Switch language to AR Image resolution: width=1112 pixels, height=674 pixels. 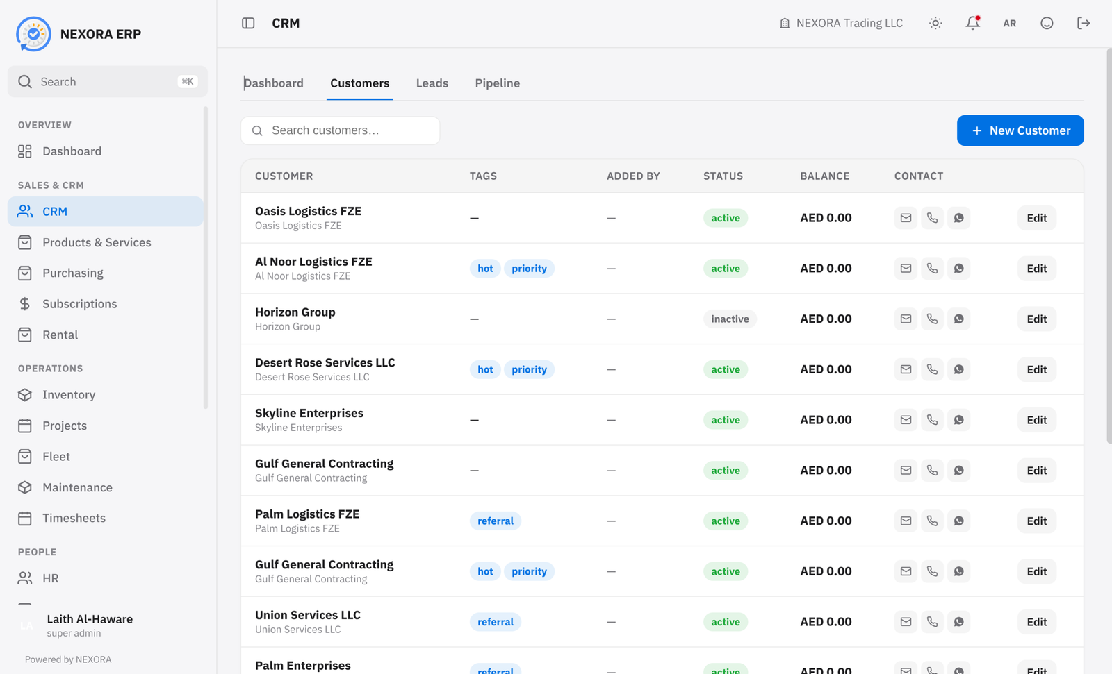[1010, 23]
